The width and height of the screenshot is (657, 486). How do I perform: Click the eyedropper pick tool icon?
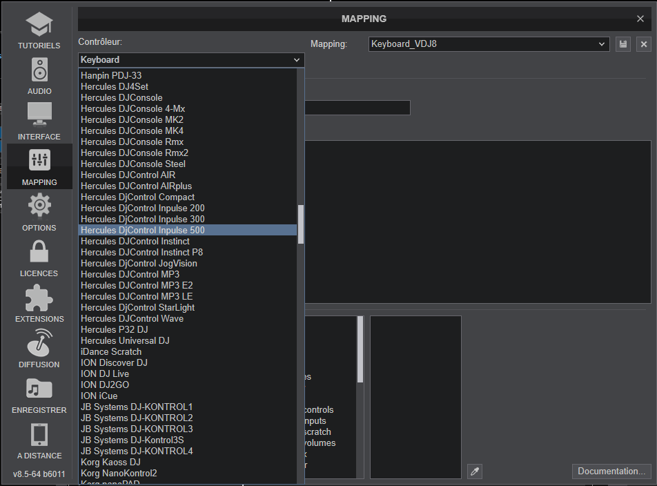475,472
